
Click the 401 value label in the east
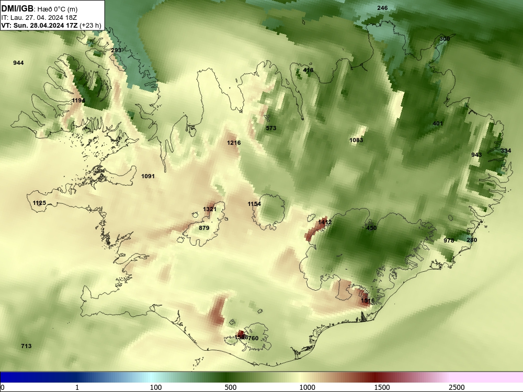point(438,123)
